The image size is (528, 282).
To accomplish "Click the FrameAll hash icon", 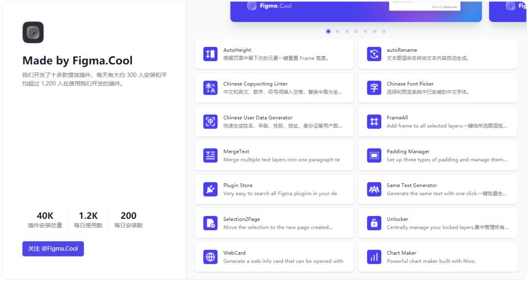I will click(374, 122).
